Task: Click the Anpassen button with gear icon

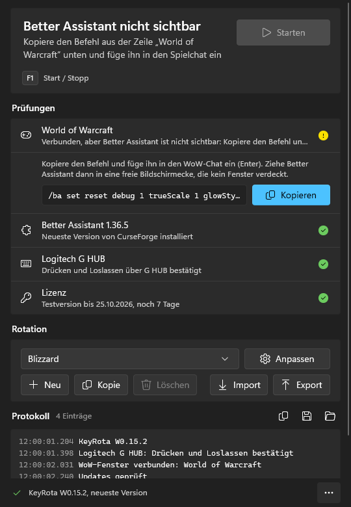Action: pyautogui.click(x=287, y=359)
